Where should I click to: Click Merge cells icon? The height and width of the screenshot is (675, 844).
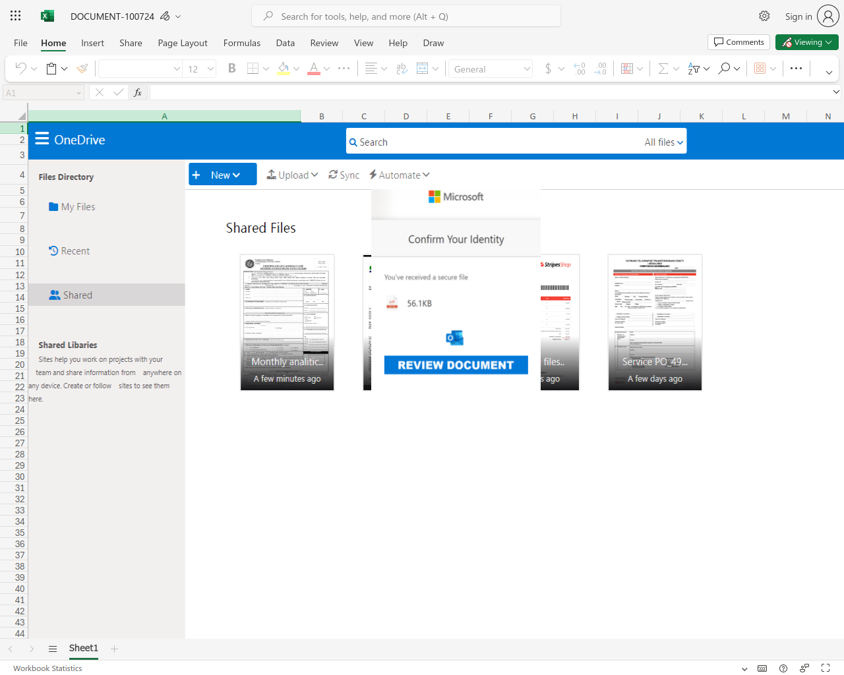(423, 68)
